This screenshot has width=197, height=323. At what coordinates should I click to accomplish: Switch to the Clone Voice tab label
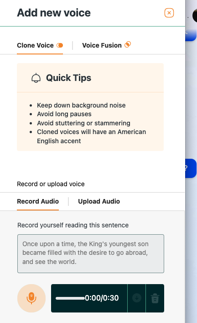35,45
